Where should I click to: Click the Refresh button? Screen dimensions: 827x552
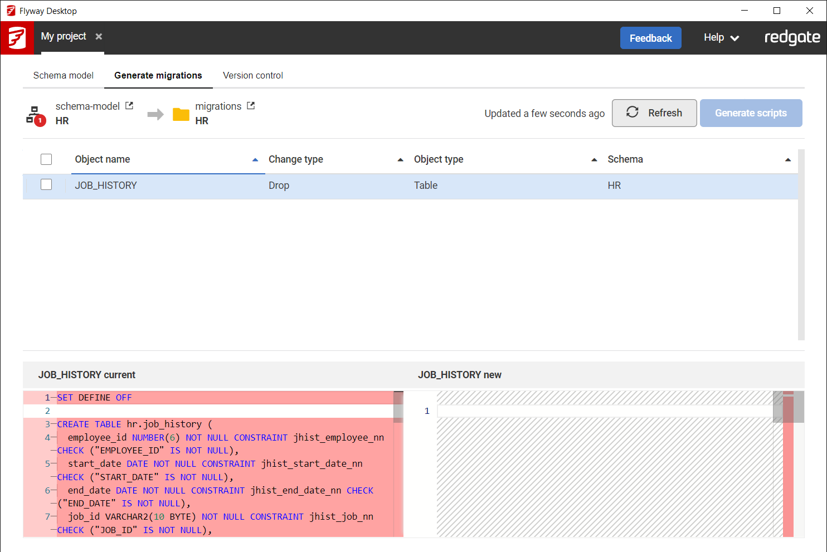point(654,113)
